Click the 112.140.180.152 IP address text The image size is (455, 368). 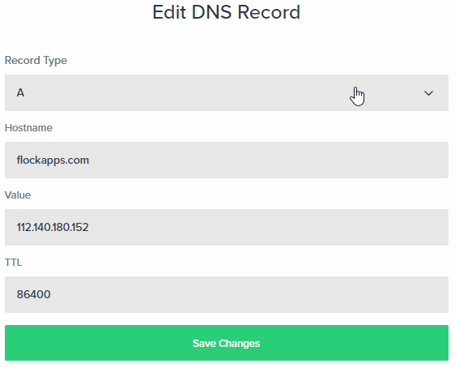pos(53,227)
